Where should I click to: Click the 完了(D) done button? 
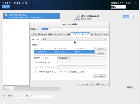click(6, 7)
